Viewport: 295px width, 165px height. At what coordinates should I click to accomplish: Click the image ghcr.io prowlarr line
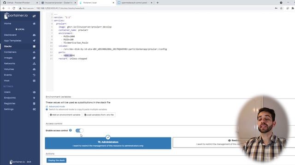pyautogui.click(x=85, y=27)
